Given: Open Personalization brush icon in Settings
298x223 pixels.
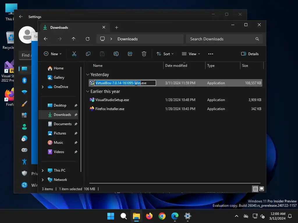Looking at the screenshot, I should tap(24, 104).
